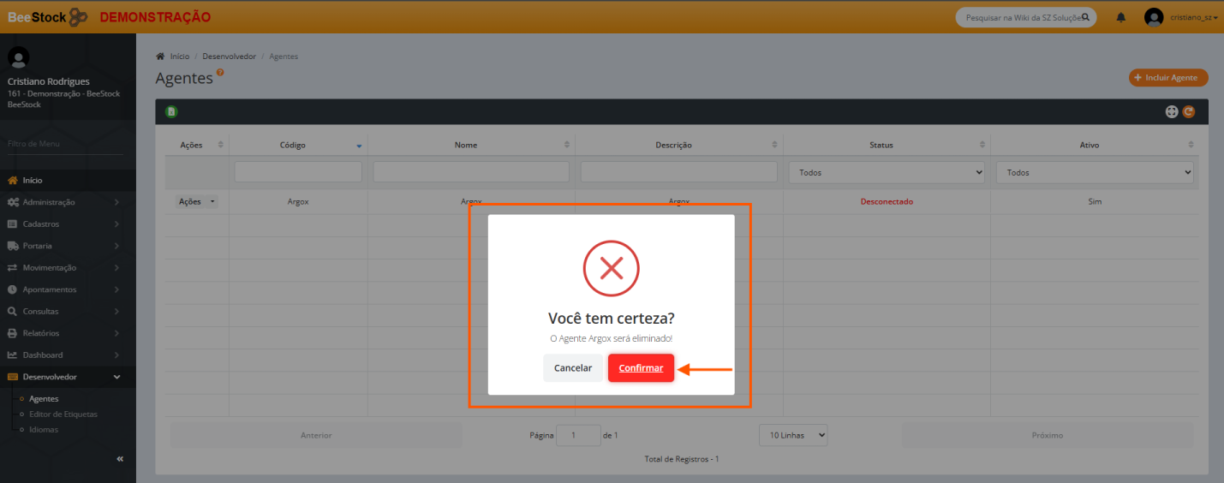Click the orange refresh table icon
This screenshot has height=483, width=1224.
click(1188, 112)
